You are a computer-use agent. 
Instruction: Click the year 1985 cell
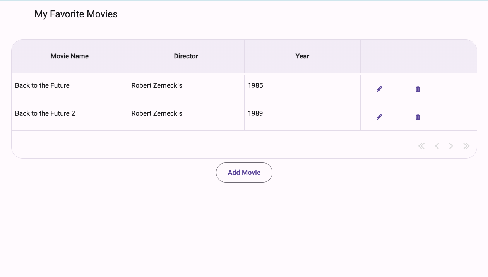pos(255,85)
